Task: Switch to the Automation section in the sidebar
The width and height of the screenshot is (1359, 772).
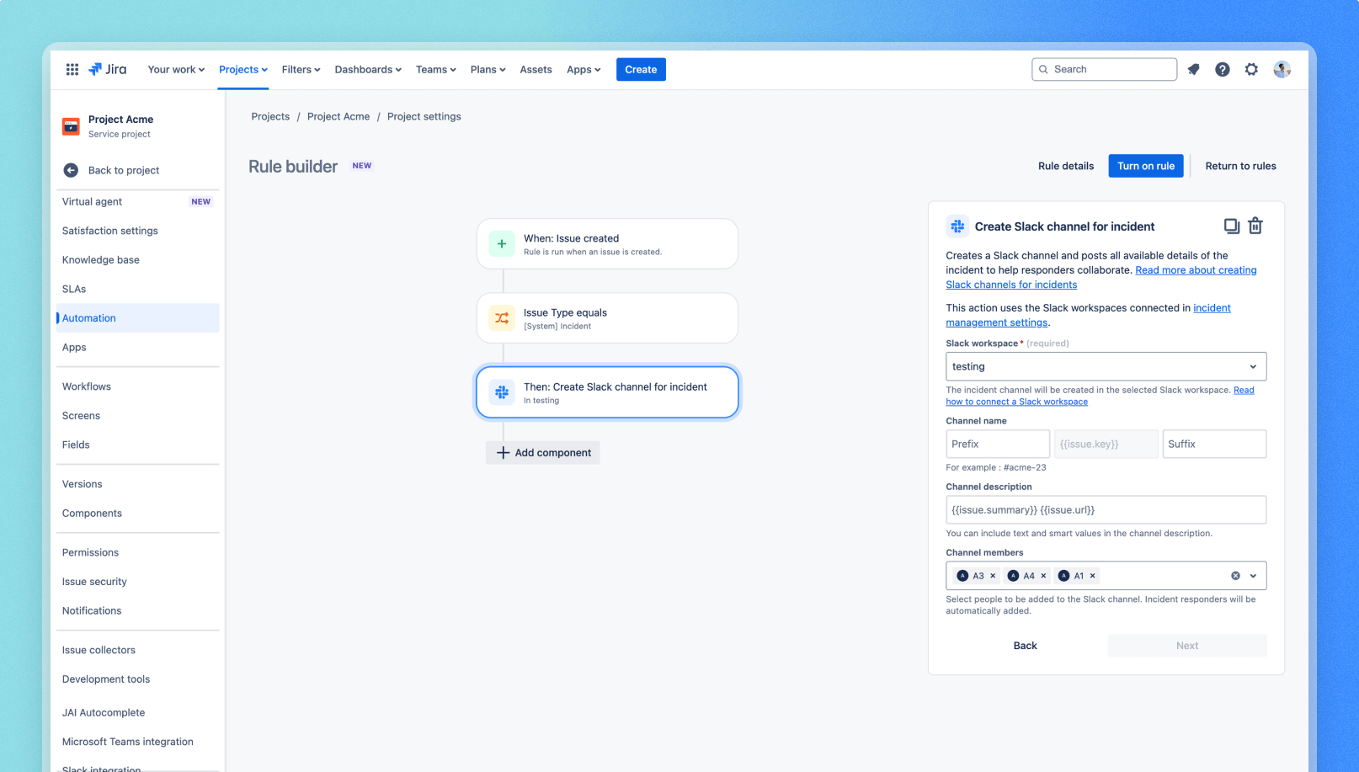Action: (x=88, y=318)
